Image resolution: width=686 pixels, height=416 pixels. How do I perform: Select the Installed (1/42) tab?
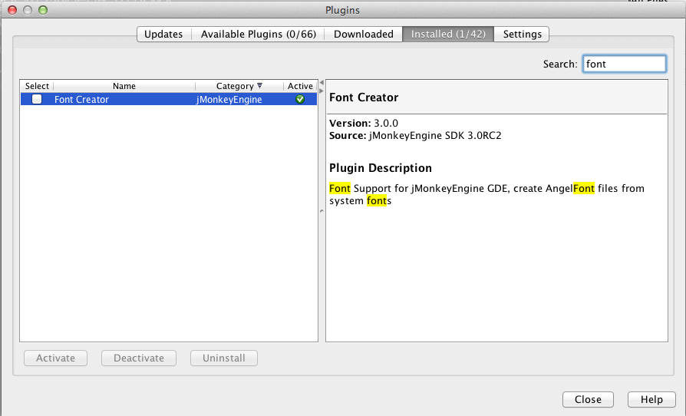point(448,34)
